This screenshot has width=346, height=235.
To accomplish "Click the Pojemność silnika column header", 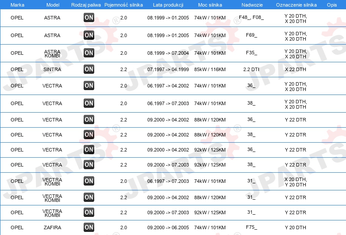I will point(123,5).
